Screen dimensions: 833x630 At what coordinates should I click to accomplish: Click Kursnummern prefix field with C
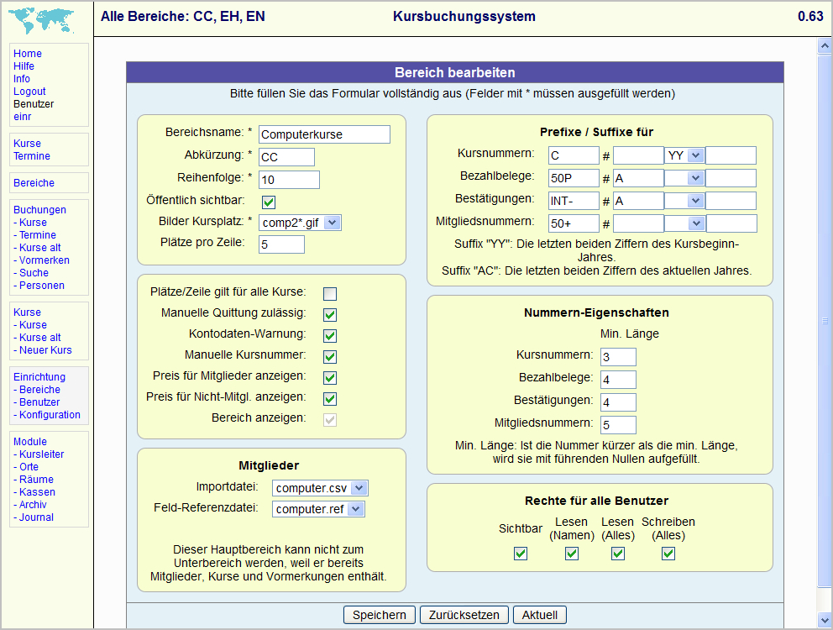(574, 155)
